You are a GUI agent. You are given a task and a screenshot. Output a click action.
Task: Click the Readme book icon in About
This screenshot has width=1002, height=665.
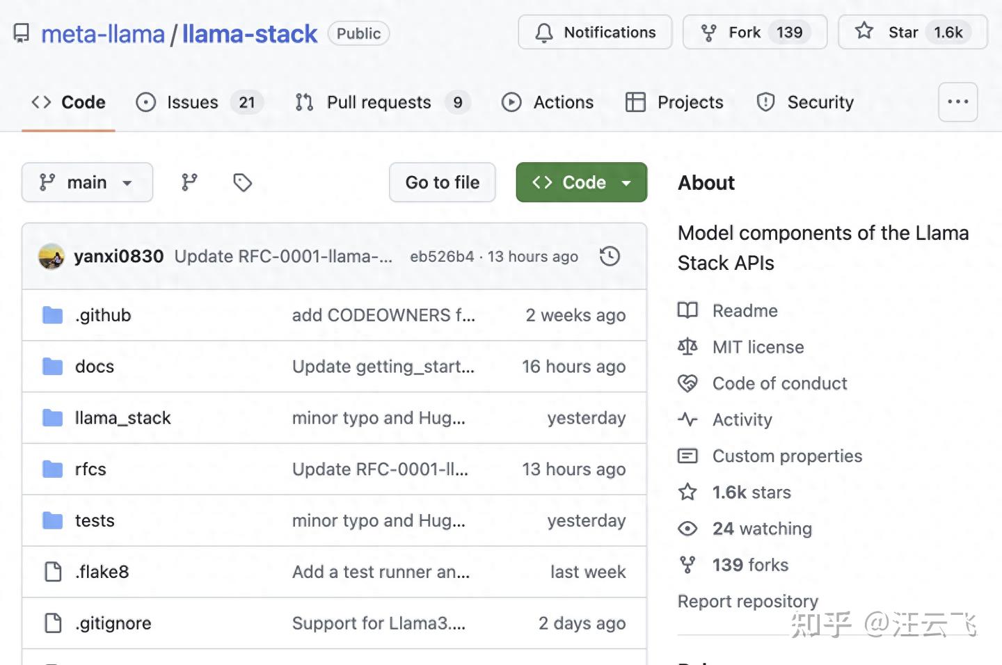(687, 310)
